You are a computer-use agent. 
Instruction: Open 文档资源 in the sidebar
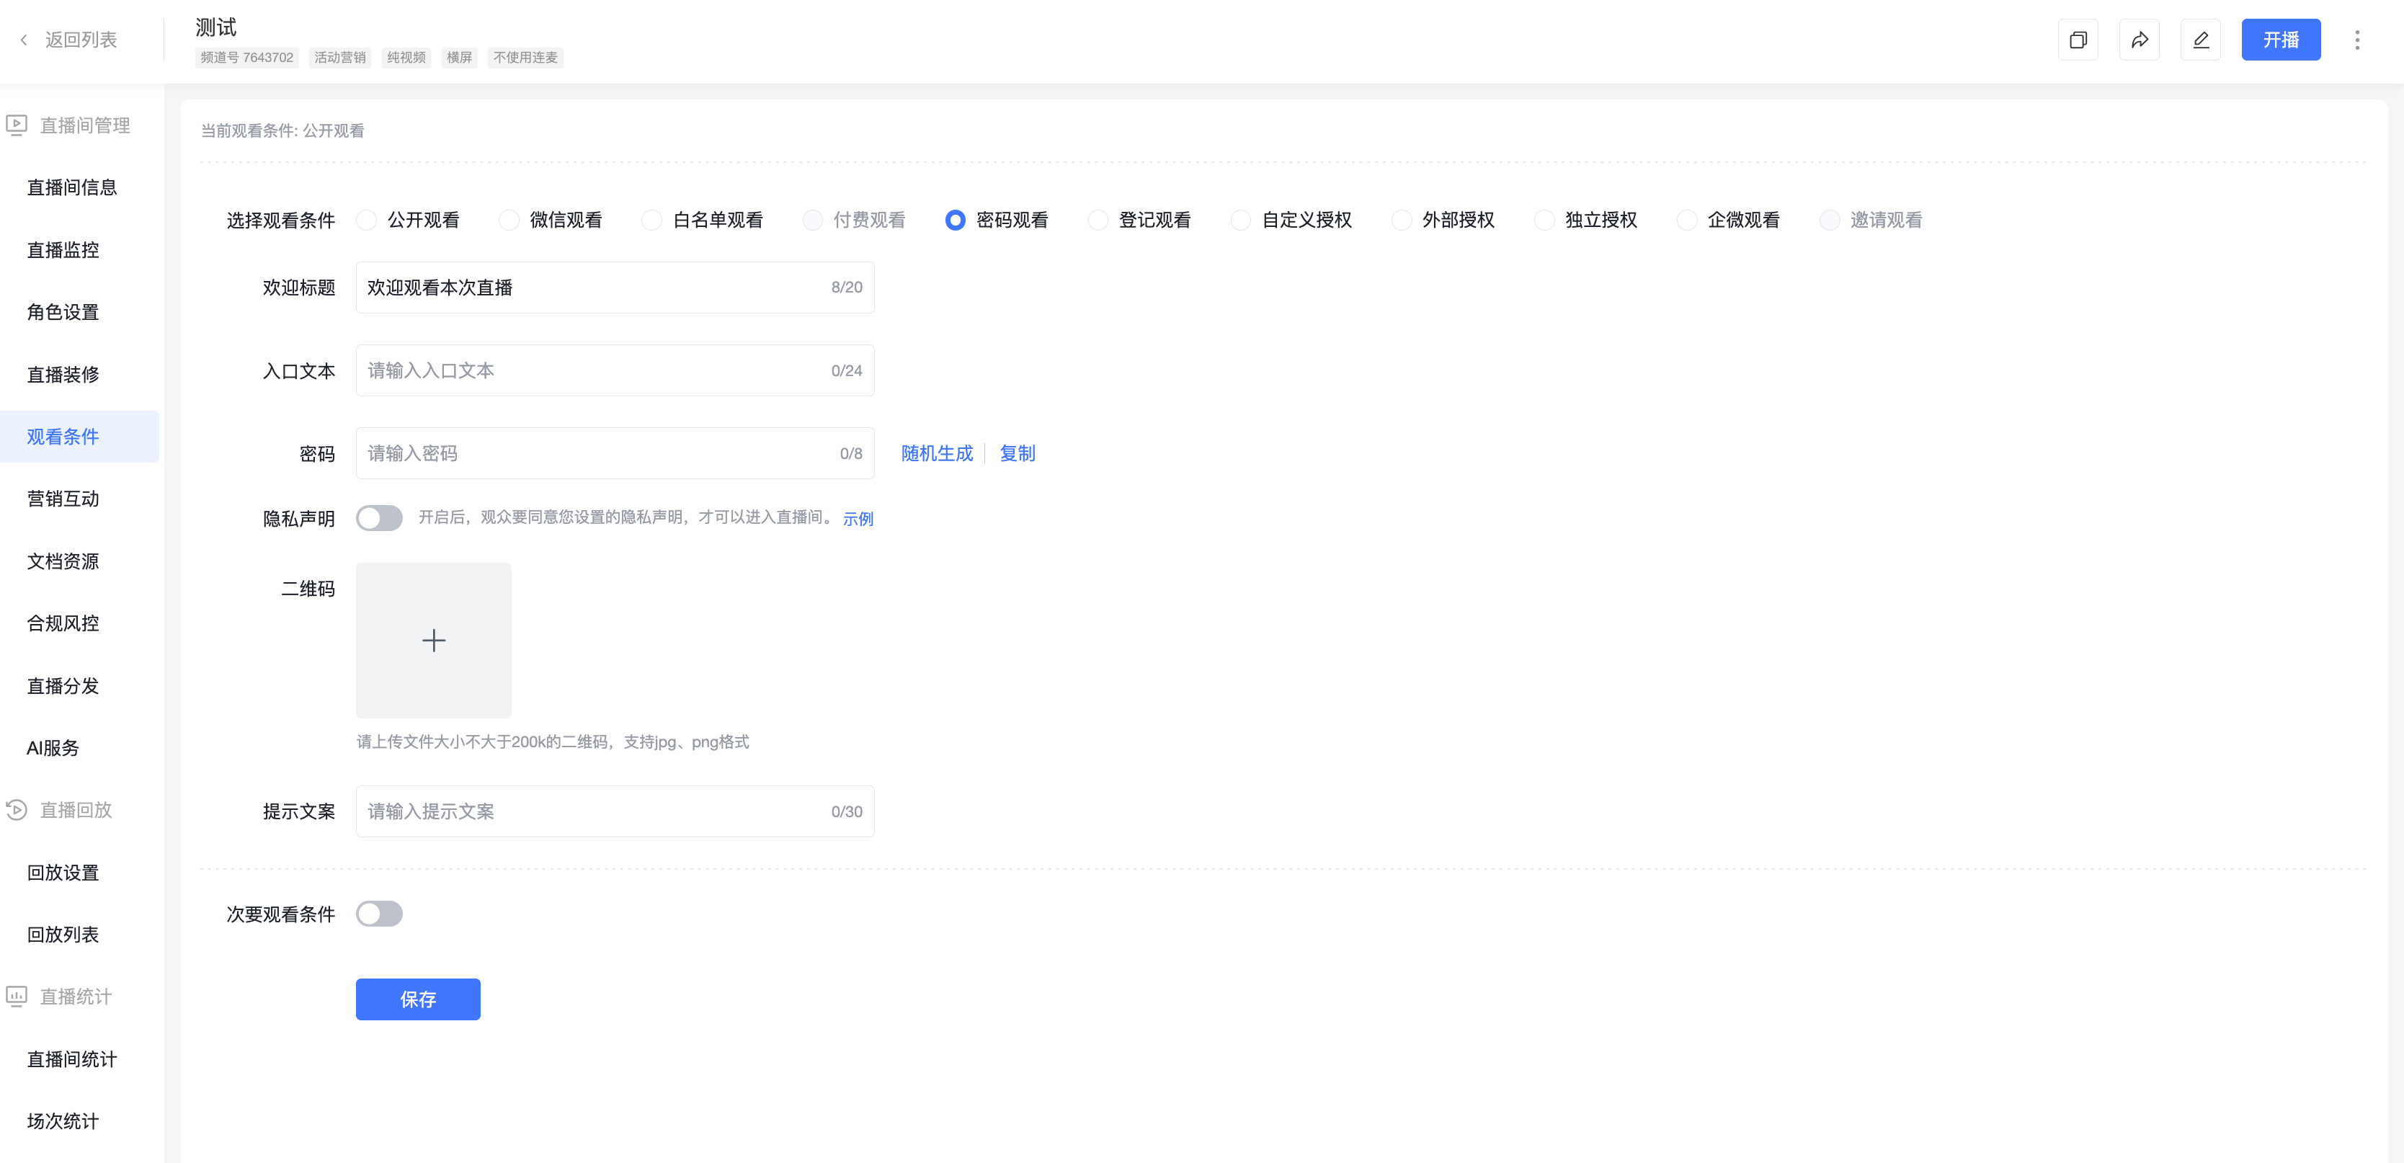point(63,561)
